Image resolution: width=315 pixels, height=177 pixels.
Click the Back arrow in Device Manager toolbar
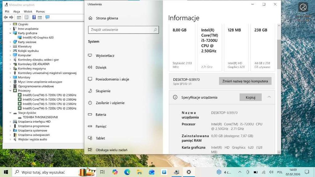point(6,17)
